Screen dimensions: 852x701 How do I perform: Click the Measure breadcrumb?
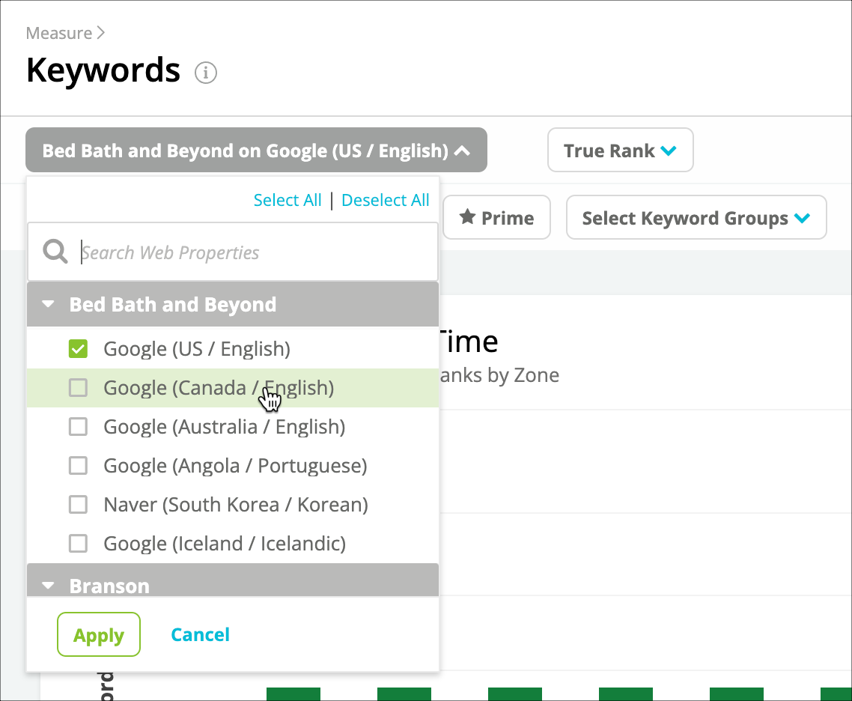[59, 33]
